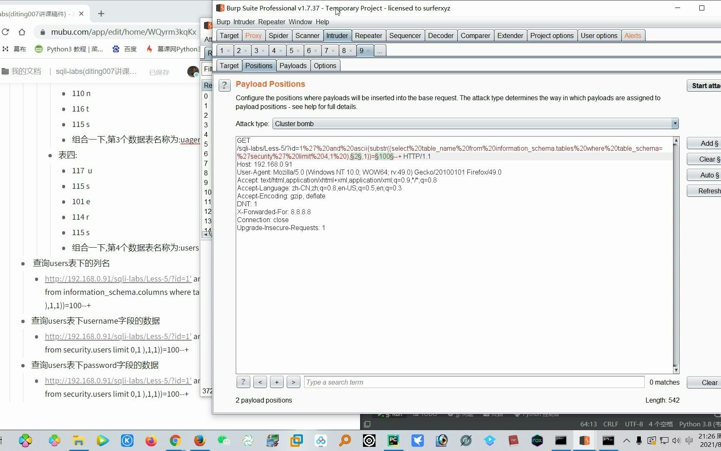721x451 pixels.
Task: Open the Alerts tab
Action: point(633,35)
